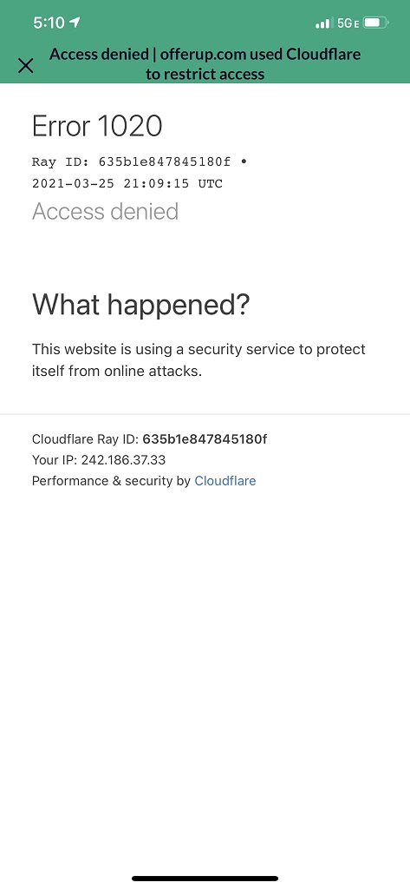410x889 pixels.
Task: Tap the Performance & security by text
Action: [111, 481]
